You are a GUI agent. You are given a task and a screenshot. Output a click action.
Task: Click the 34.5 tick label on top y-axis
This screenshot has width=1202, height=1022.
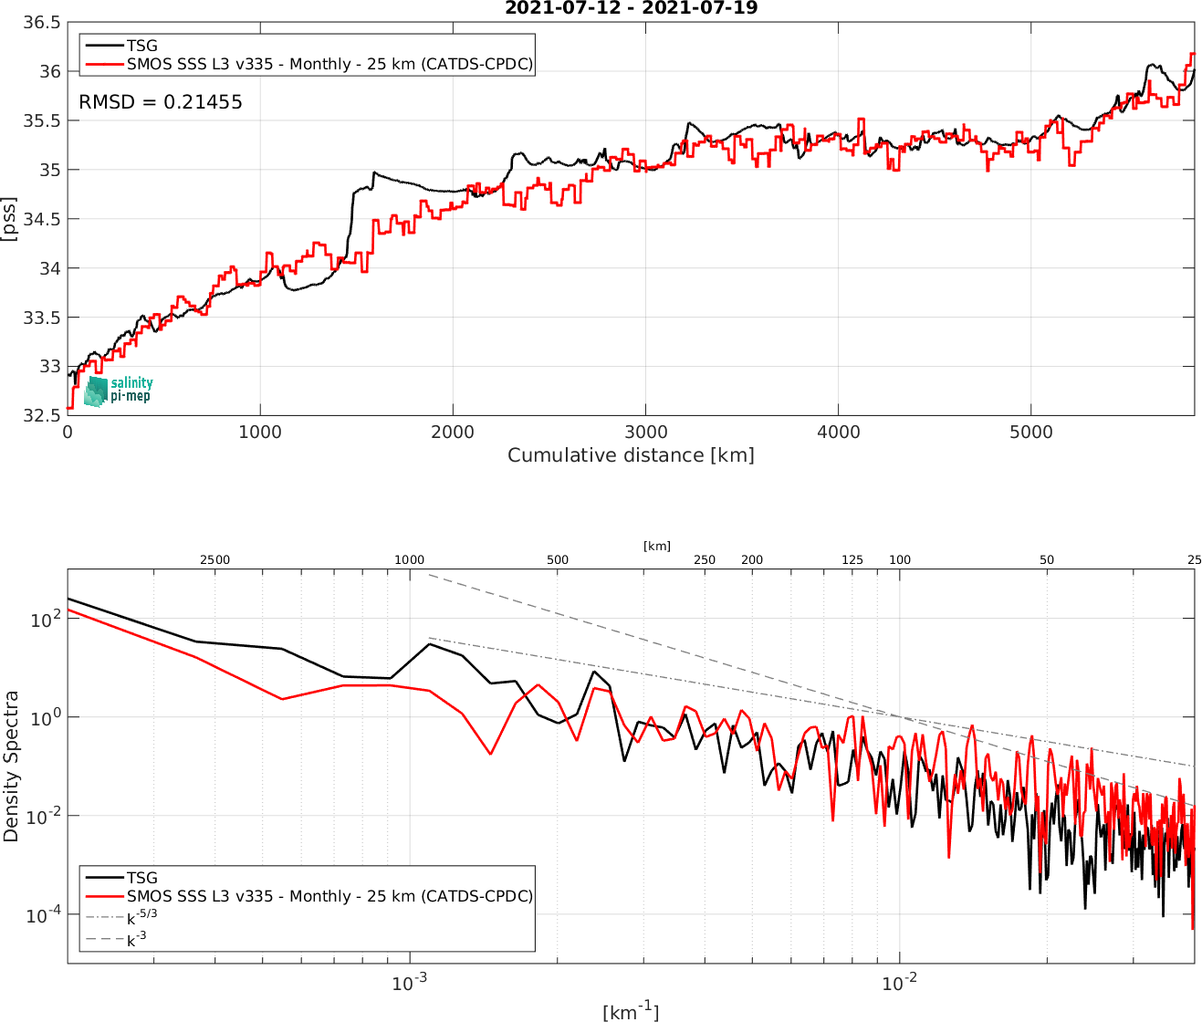pyautogui.click(x=42, y=219)
